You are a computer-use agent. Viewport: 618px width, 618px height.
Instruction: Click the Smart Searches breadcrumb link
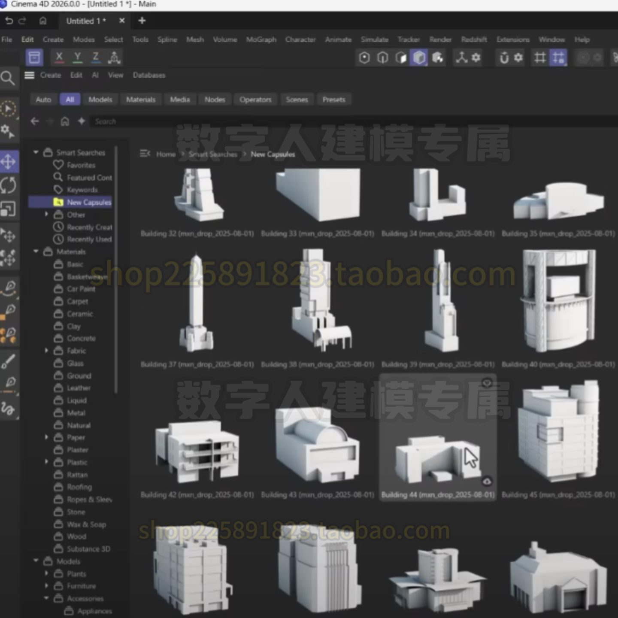213,154
